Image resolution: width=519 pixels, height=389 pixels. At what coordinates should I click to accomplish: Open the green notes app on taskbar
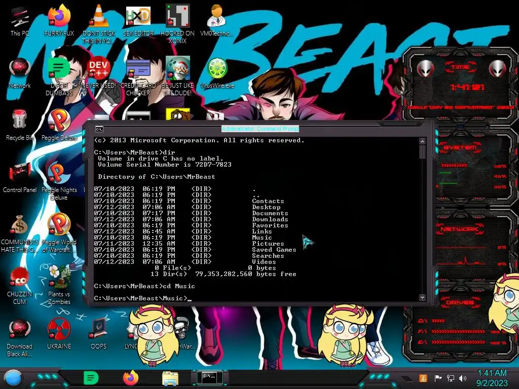pyautogui.click(x=91, y=378)
